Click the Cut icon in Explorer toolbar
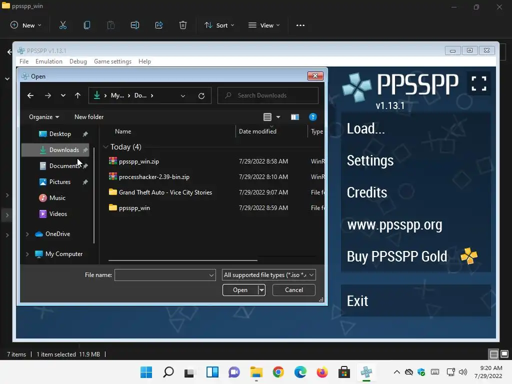 (x=63, y=25)
